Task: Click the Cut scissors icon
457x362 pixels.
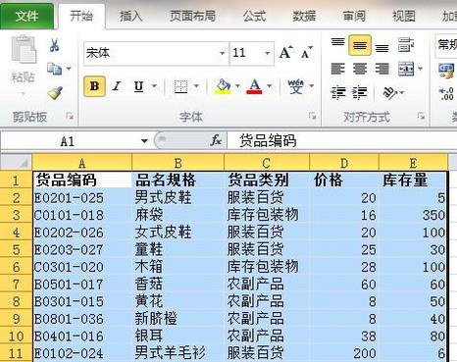Action: click(x=54, y=45)
